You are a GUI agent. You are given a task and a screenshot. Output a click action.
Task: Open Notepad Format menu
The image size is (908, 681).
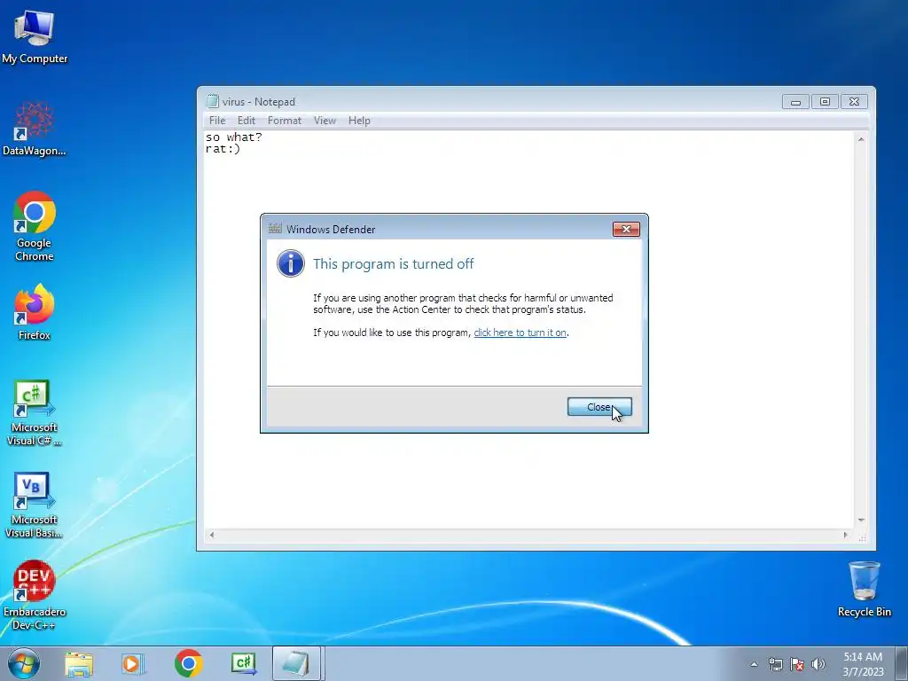(x=285, y=121)
